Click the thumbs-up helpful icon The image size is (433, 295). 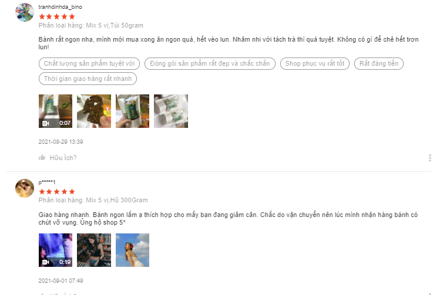(x=42, y=158)
